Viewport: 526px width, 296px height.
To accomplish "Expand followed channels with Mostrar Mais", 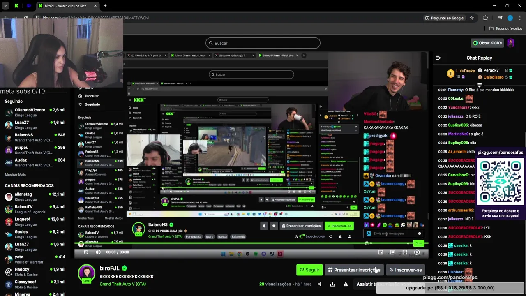I will 15,175.
